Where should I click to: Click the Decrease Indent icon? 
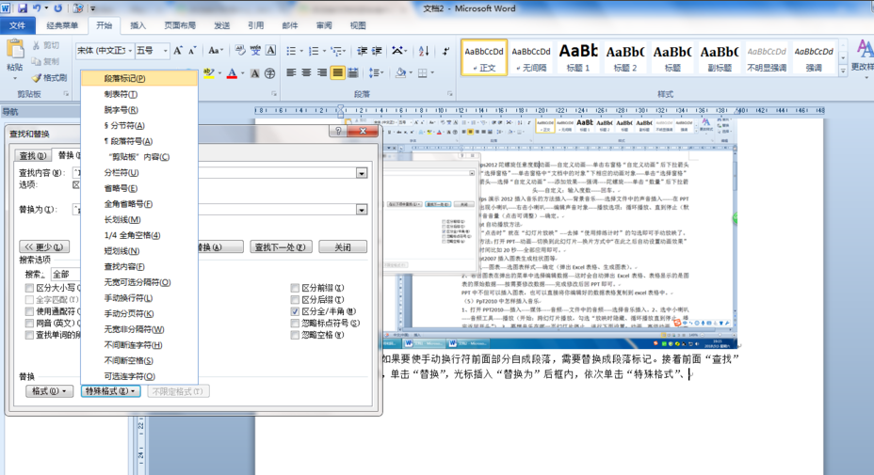363,51
